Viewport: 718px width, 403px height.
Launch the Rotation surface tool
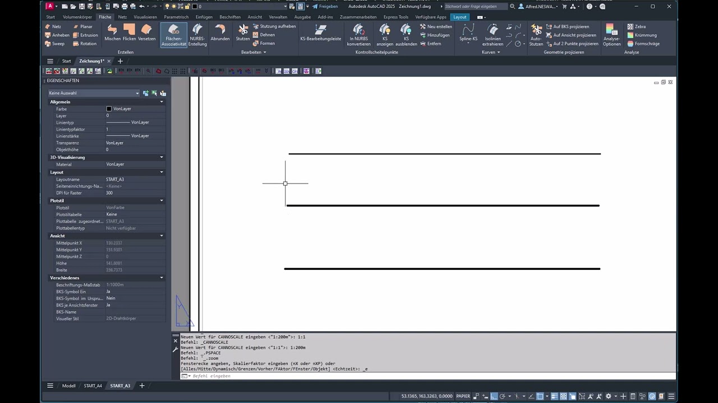[85, 43]
